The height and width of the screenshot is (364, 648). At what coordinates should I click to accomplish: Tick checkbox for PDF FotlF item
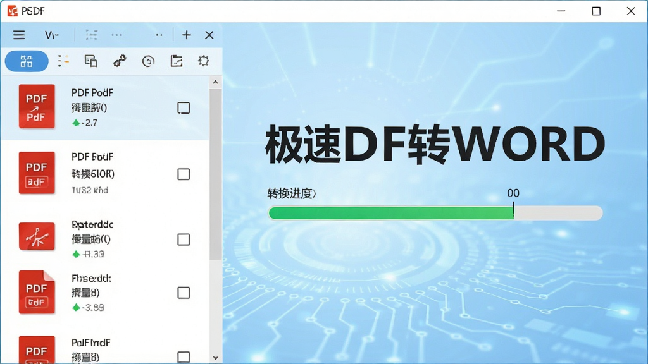[184, 174]
